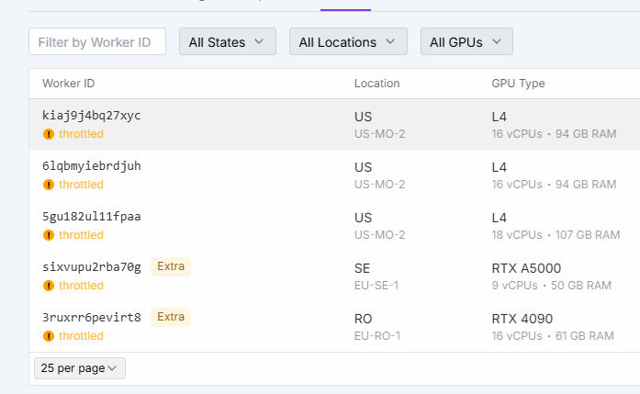
Task: Click throttled warning icon for worker 3ruxrr6pevirt8
Action: tap(49, 336)
